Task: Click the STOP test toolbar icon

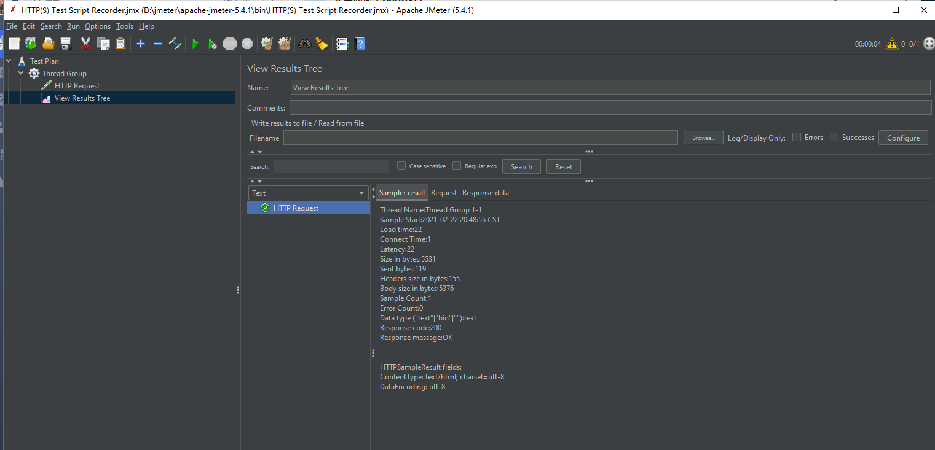Action: 230,44
